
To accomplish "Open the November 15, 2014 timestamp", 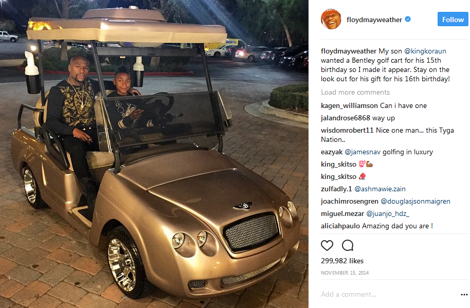I will (345, 273).
